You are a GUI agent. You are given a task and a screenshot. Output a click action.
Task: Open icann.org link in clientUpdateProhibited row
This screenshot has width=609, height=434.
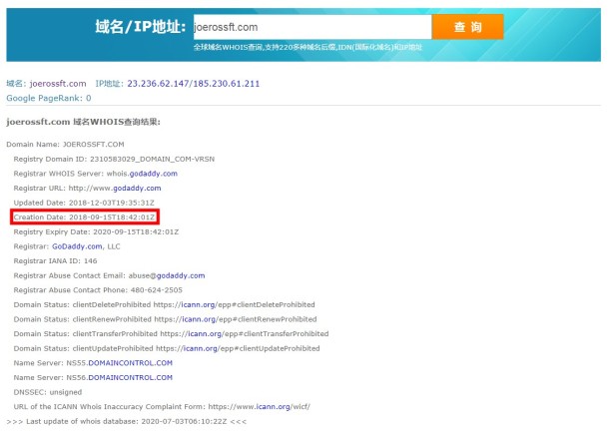tap(201, 348)
